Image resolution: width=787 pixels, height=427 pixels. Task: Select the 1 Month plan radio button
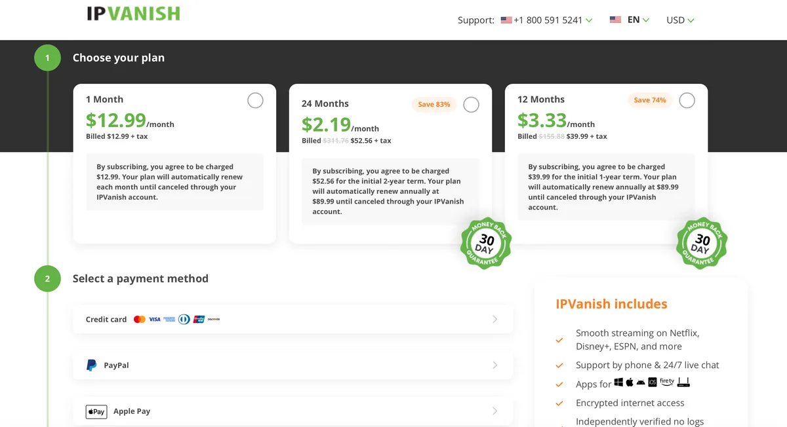point(255,100)
